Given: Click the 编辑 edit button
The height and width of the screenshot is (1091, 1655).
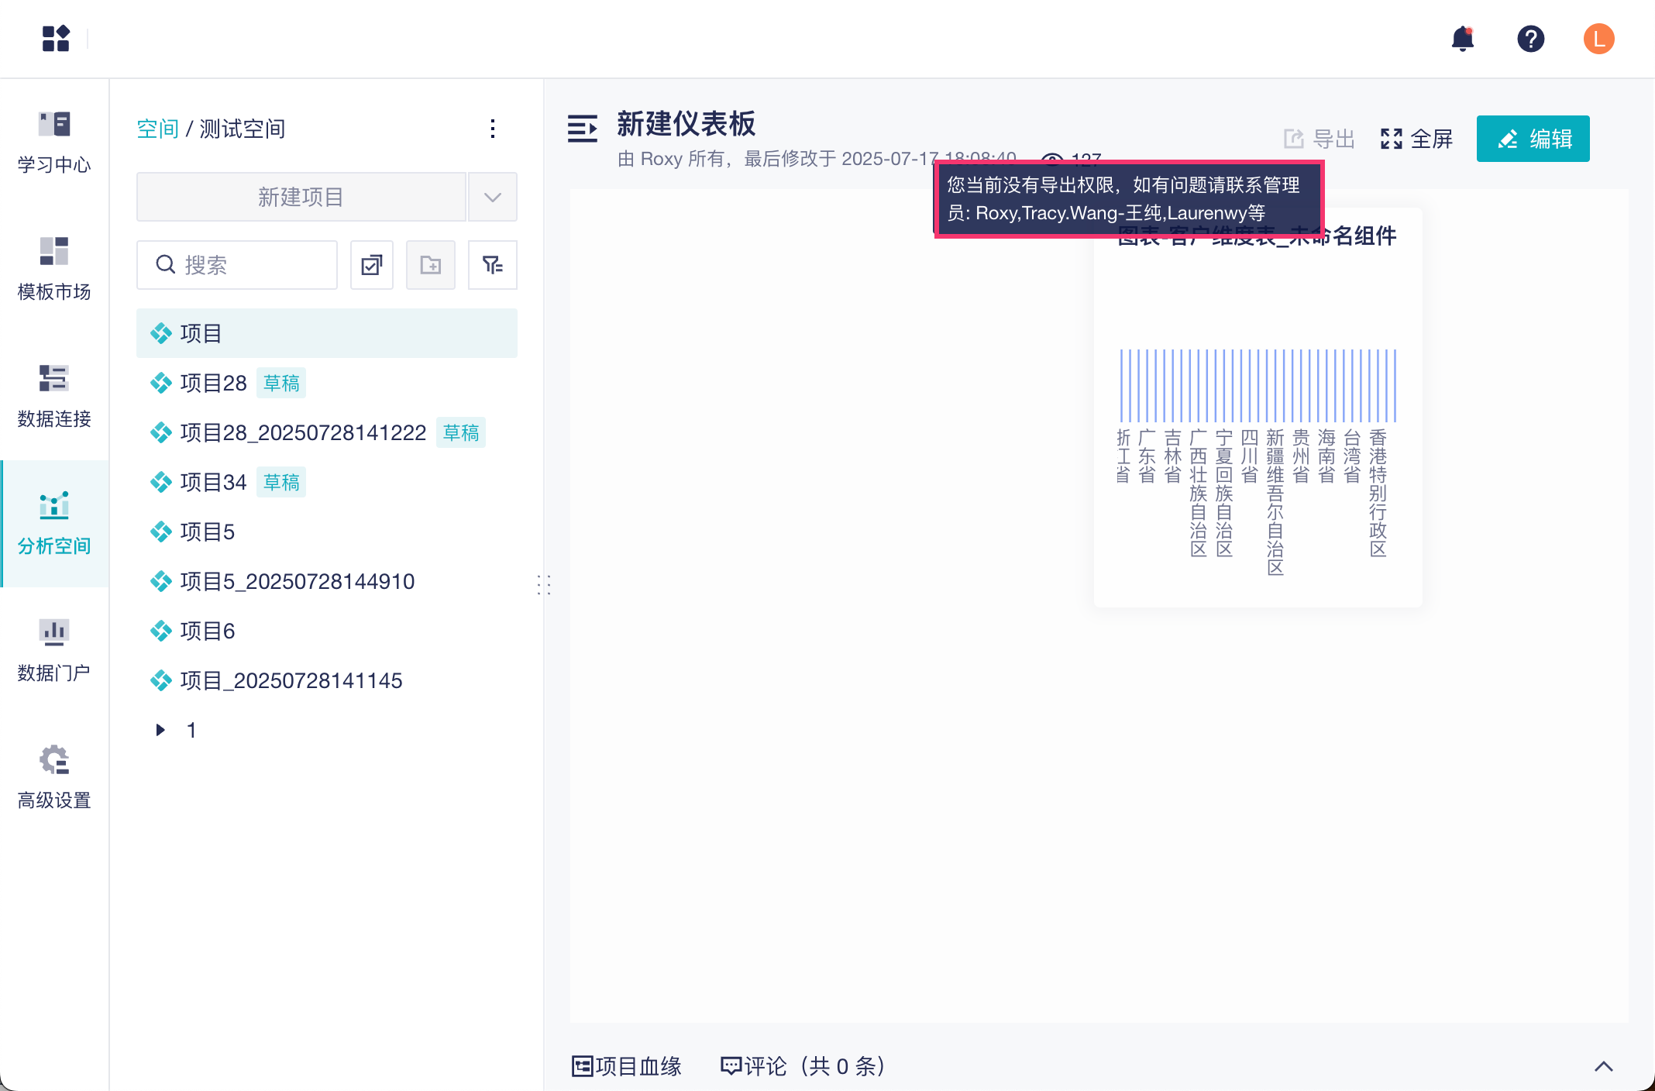Looking at the screenshot, I should click(x=1533, y=139).
